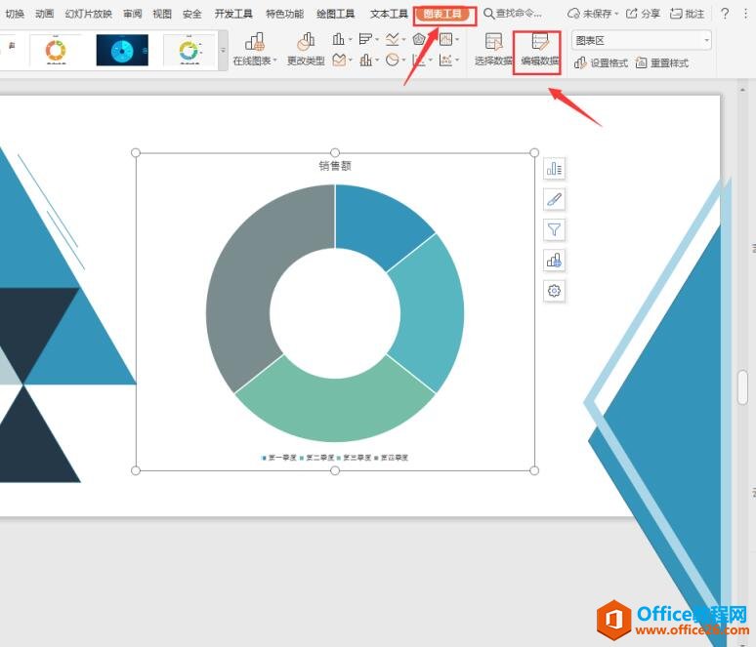Click the Reset Style (重置样式) button
The width and height of the screenshot is (756, 647).
(x=661, y=63)
